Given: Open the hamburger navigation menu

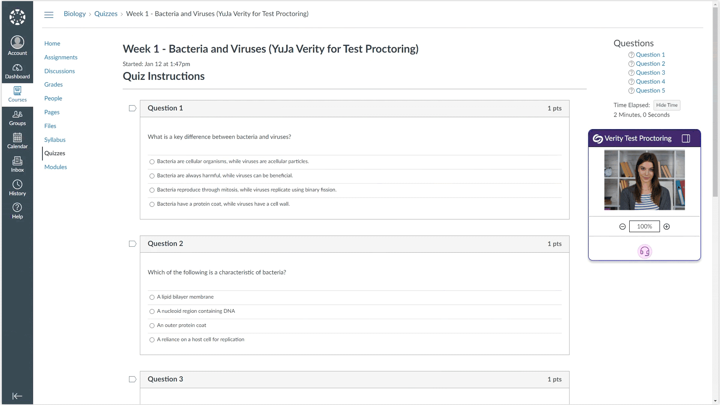Looking at the screenshot, I should (48, 15).
